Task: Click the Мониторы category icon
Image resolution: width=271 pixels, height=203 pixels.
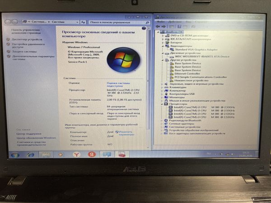Action: (x=166, y=97)
